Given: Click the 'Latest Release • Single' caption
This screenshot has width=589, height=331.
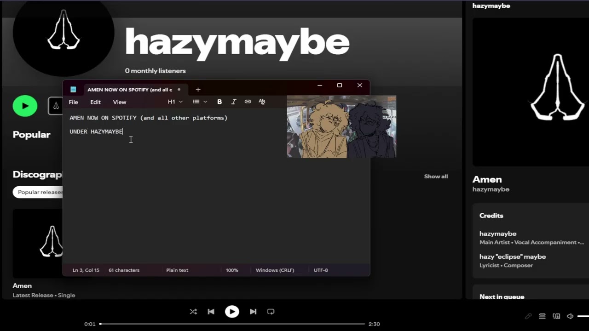Looking at the screenshot, I should tap(44, 296).
